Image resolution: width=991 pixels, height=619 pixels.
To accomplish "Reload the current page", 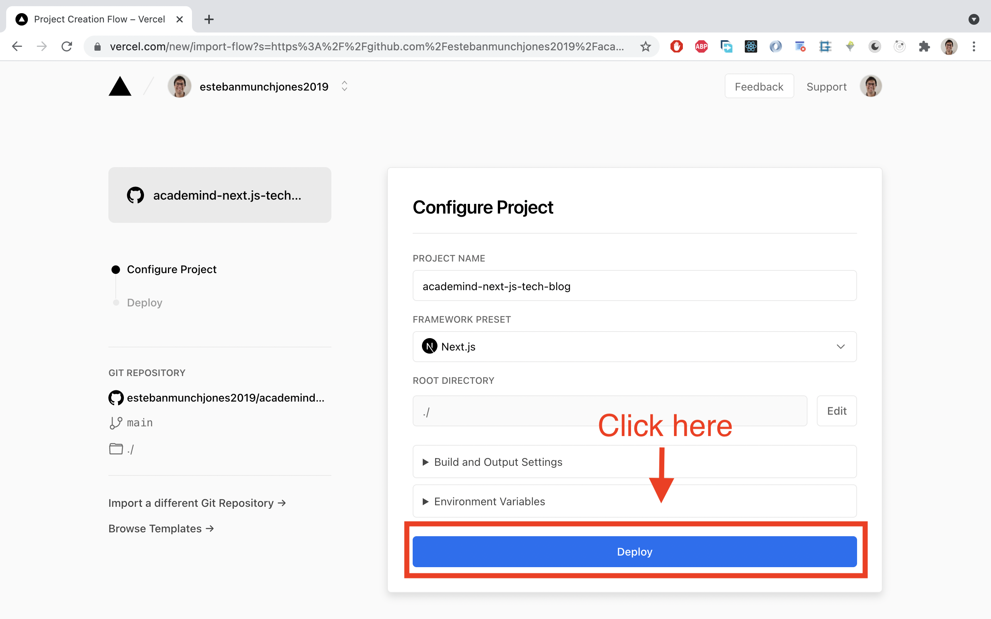I will (x=67, y=46).
